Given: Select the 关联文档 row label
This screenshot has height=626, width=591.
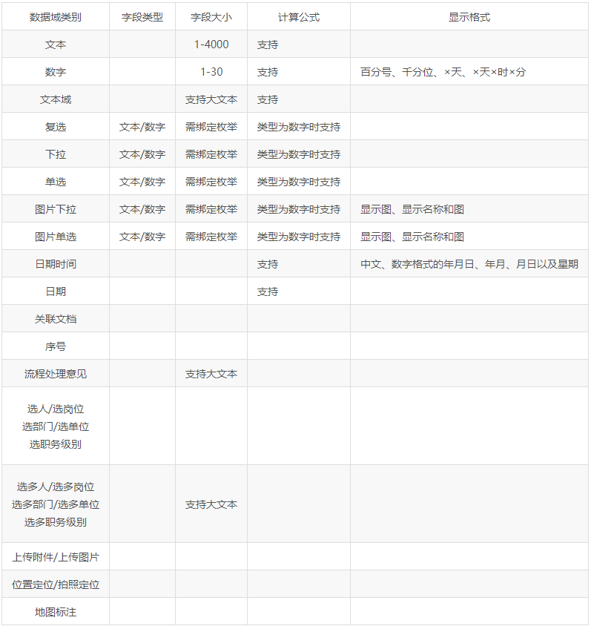Looking at the screenshot, I should click(56, 320).
